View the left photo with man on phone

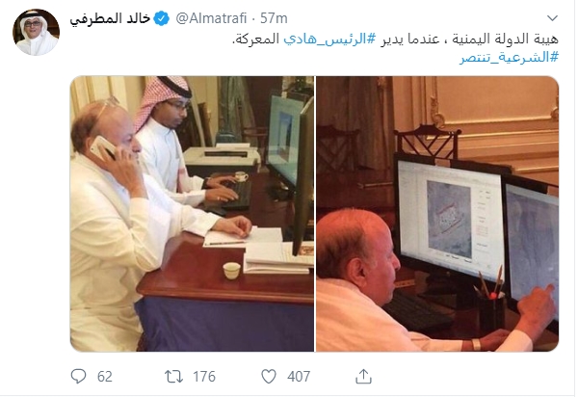point(192,214)
